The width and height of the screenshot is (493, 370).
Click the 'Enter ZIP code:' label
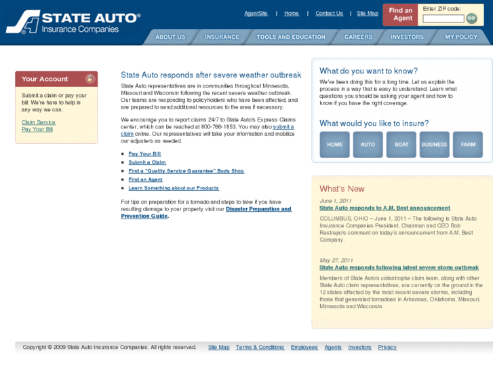441,9
